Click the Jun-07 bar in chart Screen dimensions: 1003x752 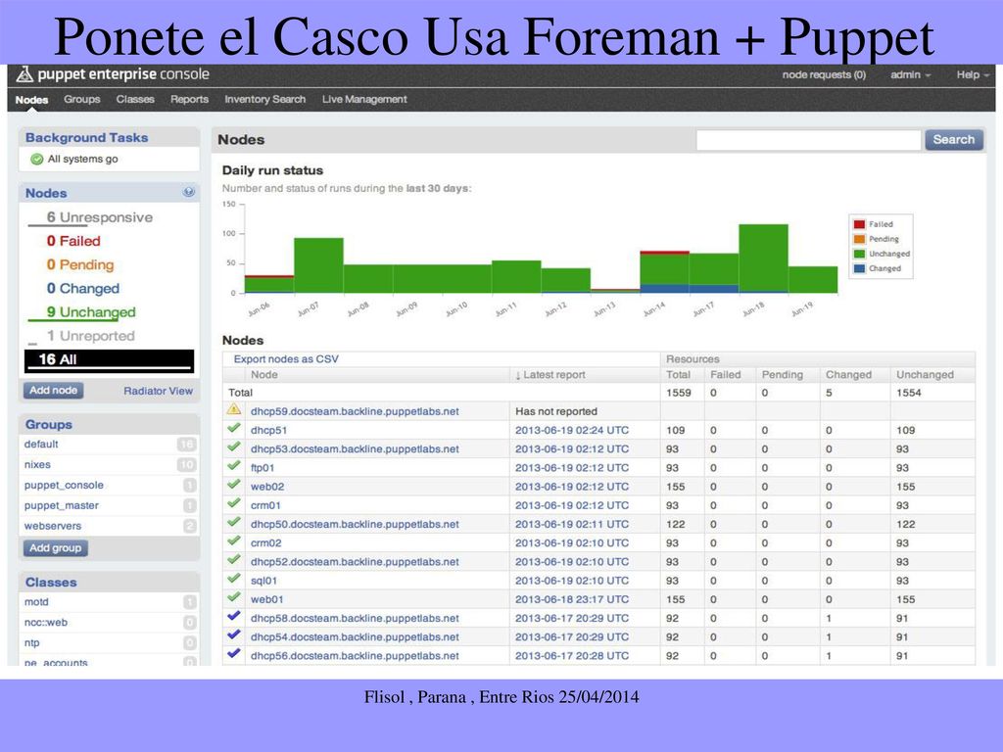pyautogui.click(x=318, y=265)
